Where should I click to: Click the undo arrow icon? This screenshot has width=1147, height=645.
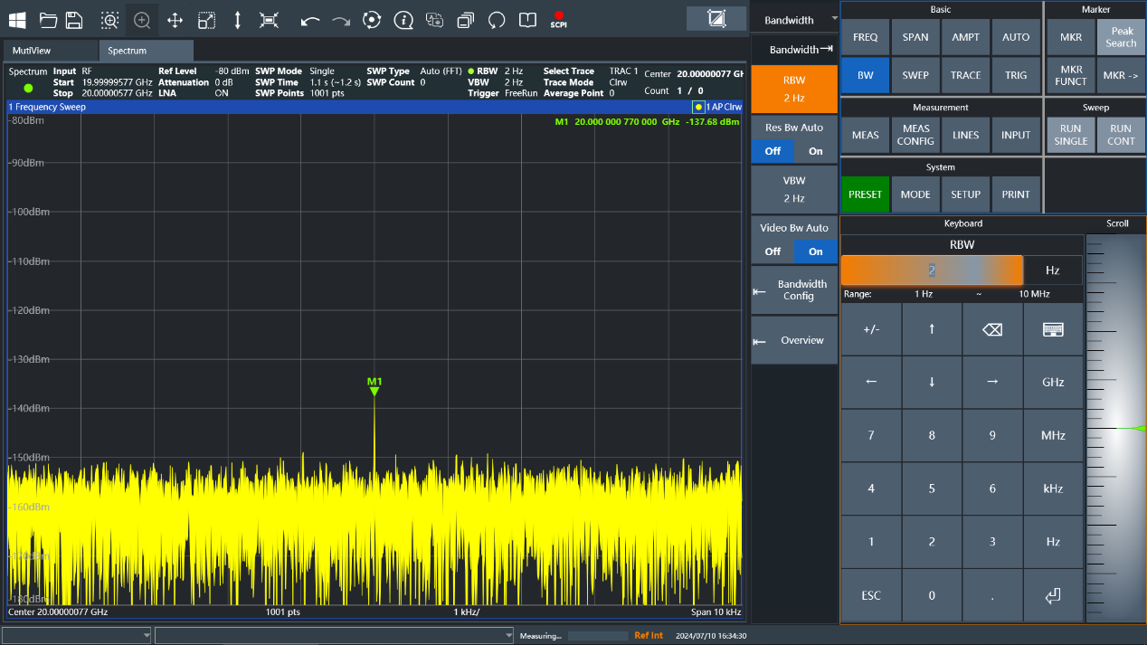pyautogui.click(x=310, y=20)
